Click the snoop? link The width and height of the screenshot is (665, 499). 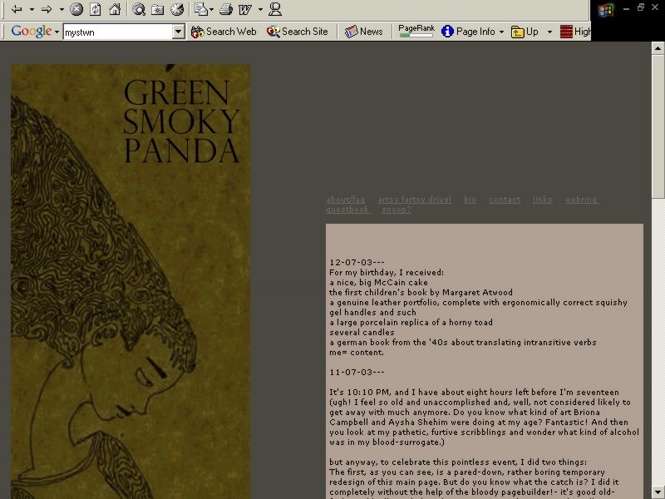click(397, 210)
